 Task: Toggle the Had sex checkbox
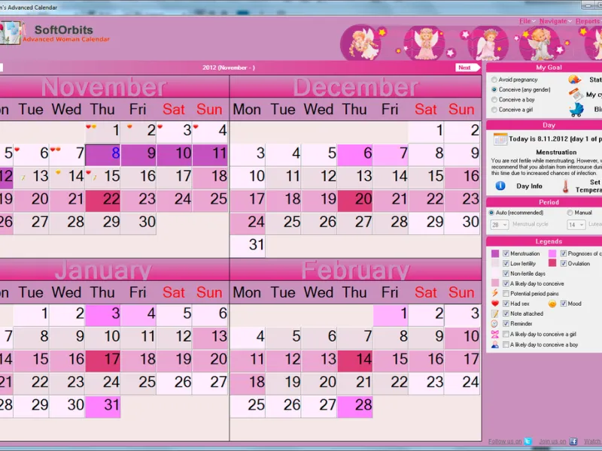tap(506, 304)
